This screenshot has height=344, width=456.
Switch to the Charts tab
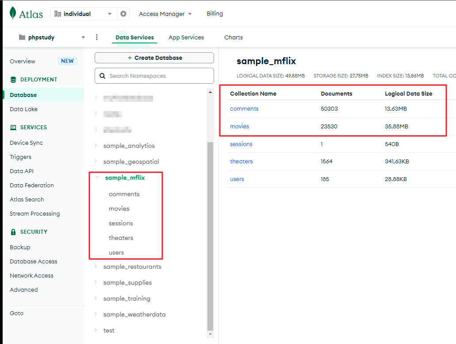pos(233,37)
